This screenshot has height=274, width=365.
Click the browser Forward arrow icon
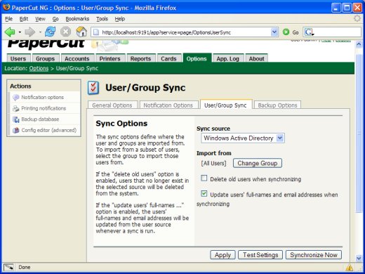pyautogui.click(x=29, y=32)
